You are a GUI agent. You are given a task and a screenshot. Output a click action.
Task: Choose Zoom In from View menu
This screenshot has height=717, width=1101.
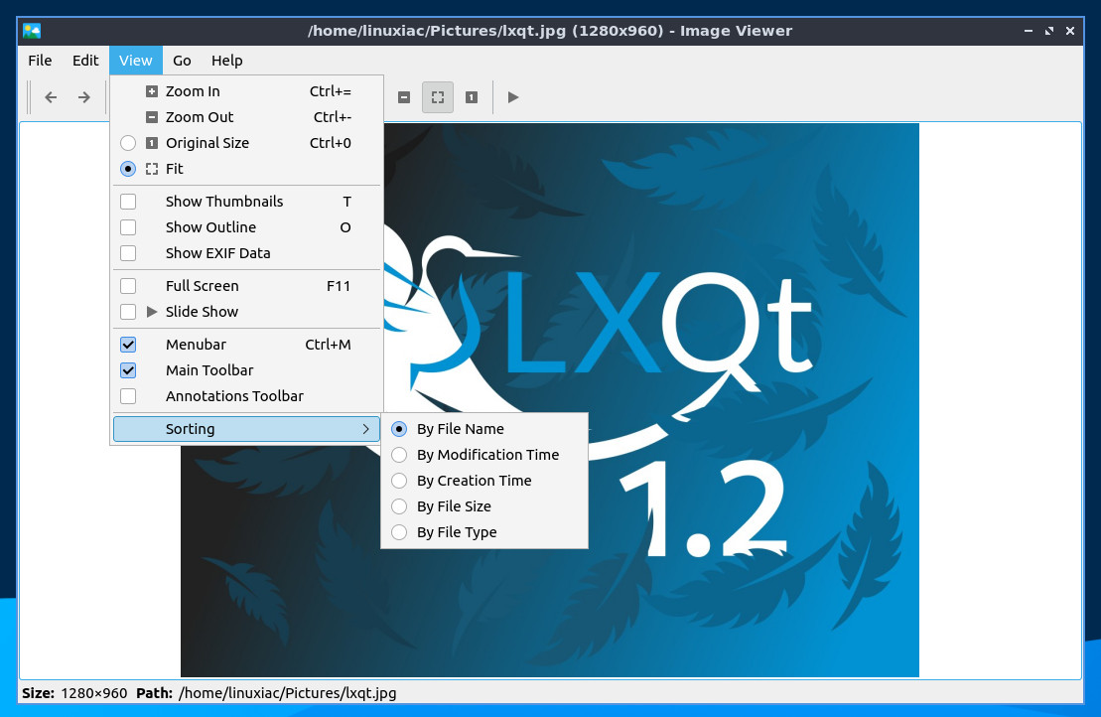[247, 91]
